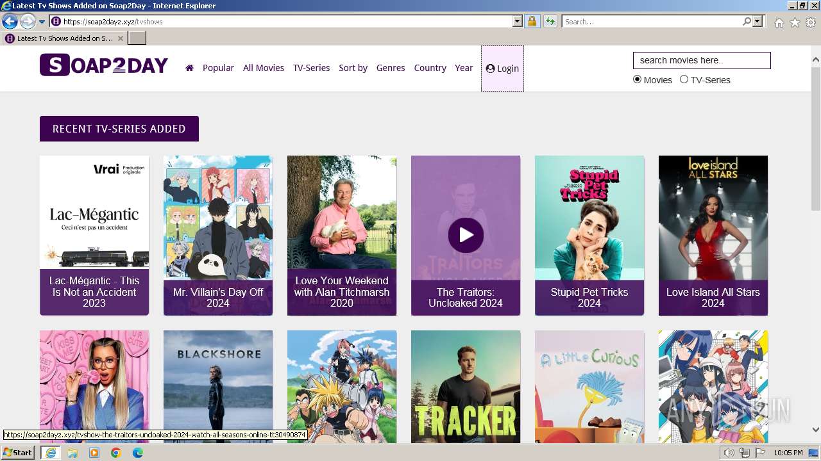This screenshot has height=461, width=821.
Task: Click the Recent TV-Series Added heading
Action: tap(119, 129)
